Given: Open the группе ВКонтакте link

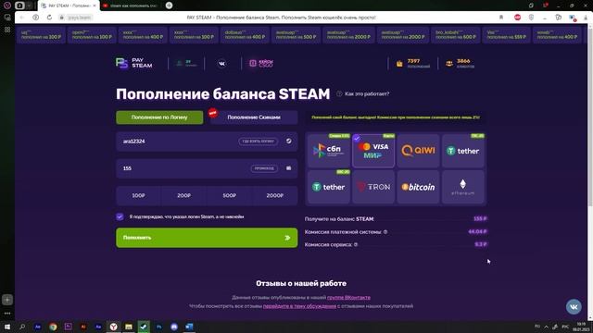Looking at the screenshot, I should 348,298.
